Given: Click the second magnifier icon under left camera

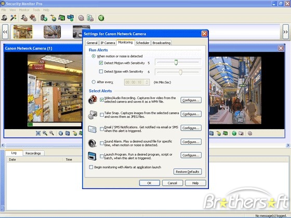Looking at the screenshot, I should [51, 133].
